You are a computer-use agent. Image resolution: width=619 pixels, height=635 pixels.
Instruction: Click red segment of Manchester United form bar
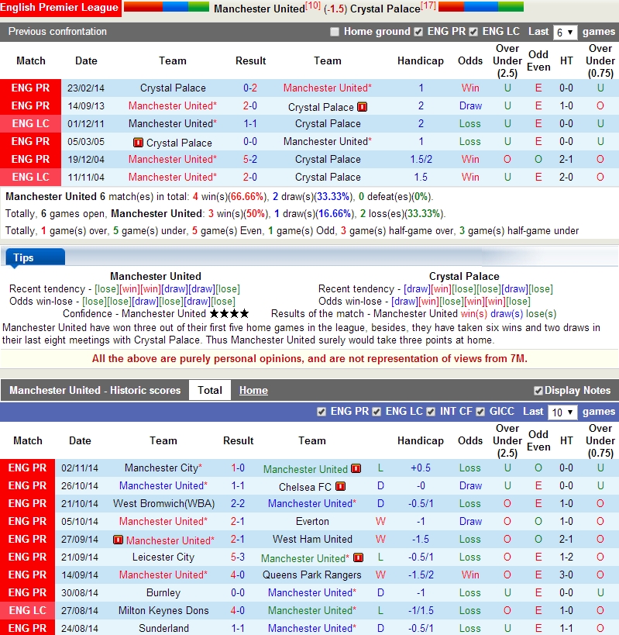coord(143,6)
